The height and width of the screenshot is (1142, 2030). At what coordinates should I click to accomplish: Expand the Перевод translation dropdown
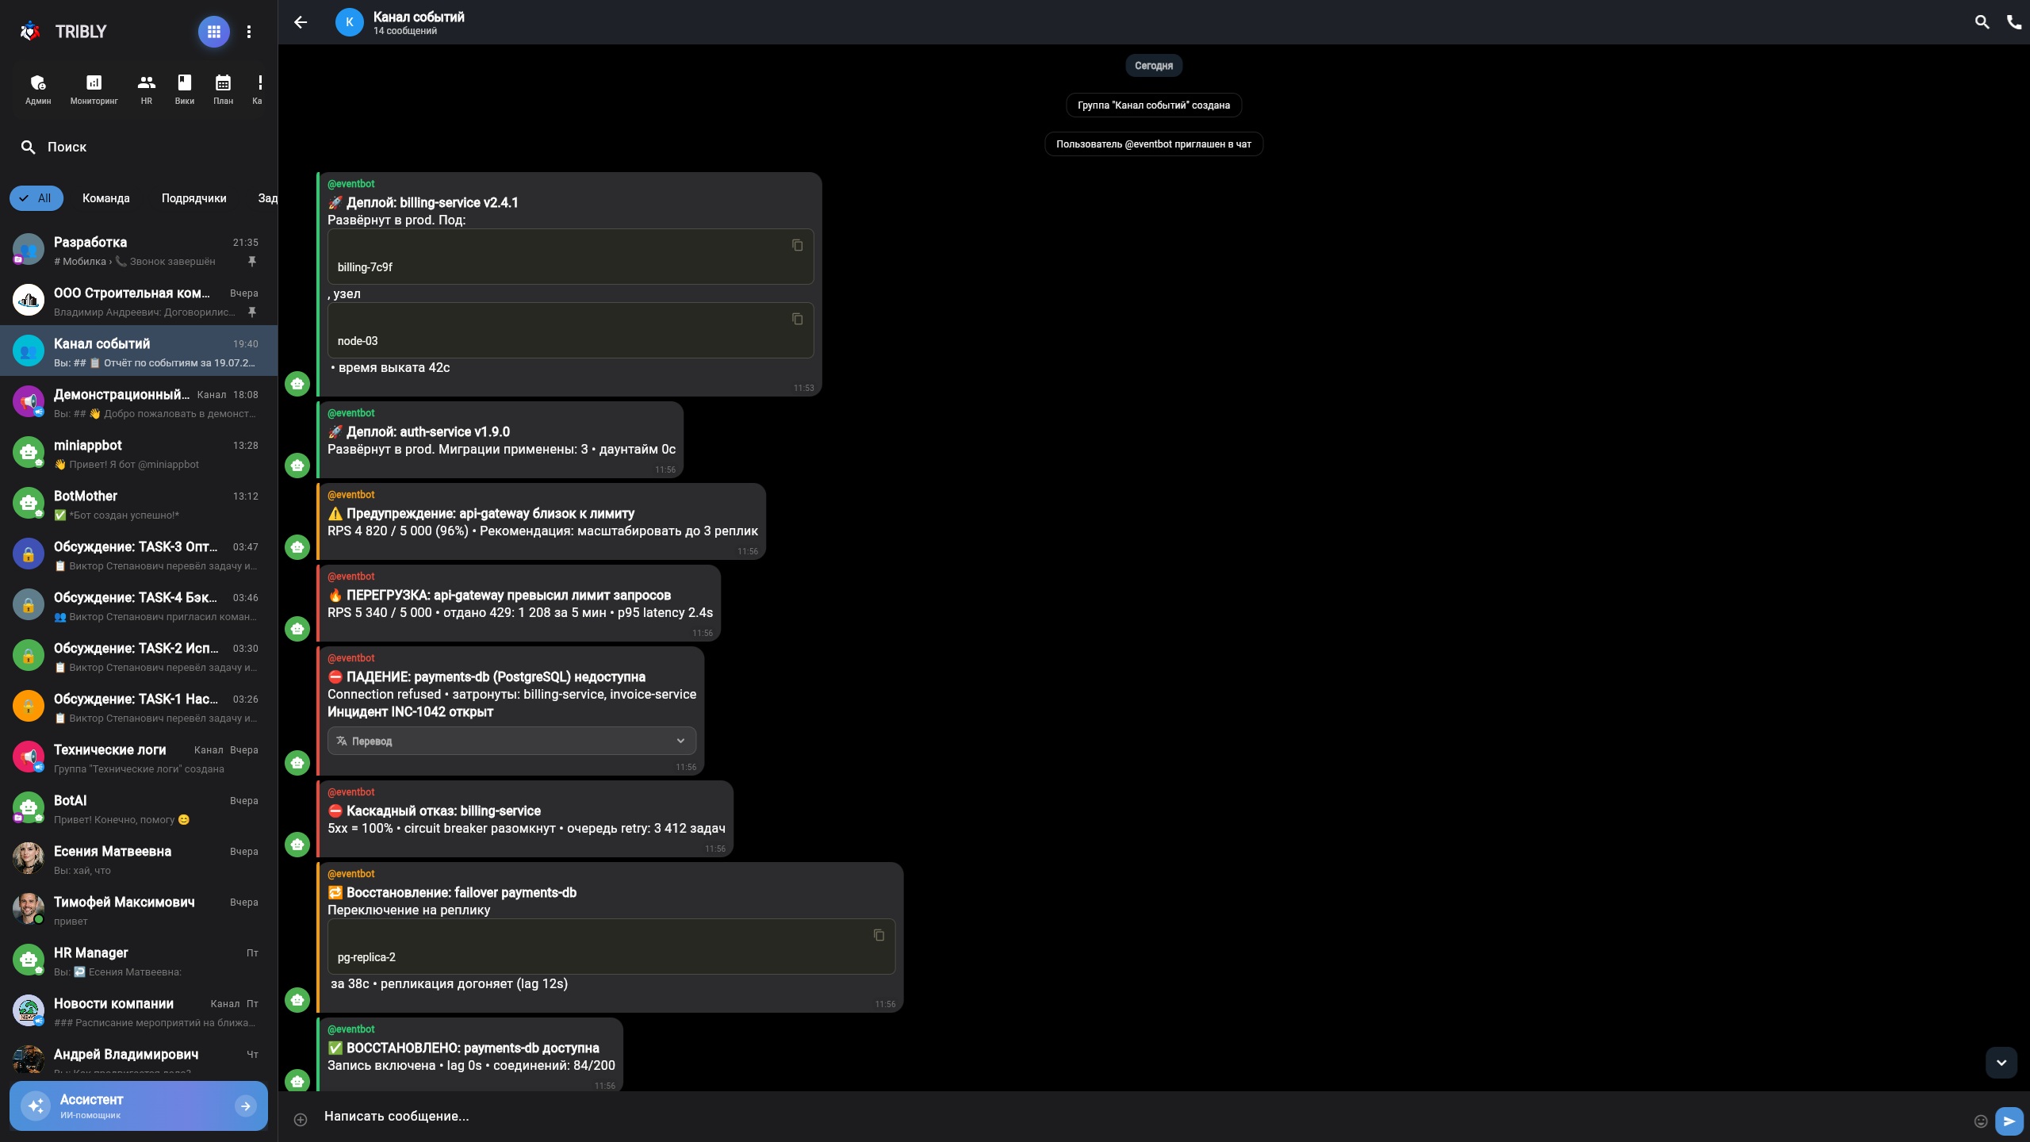(x=511, y=741)
